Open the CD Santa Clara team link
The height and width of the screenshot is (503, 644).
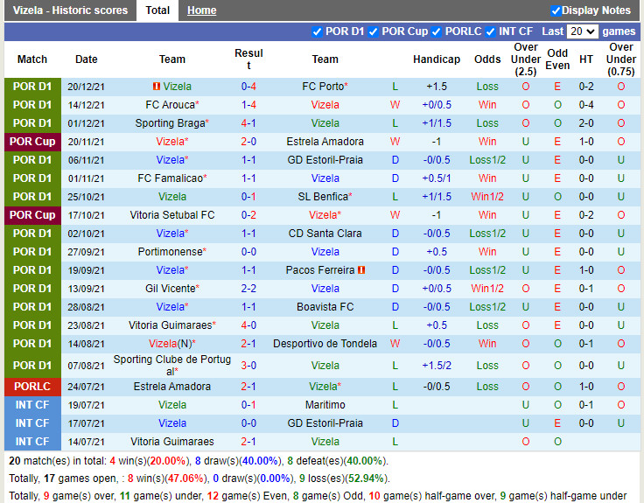[325, 234]
